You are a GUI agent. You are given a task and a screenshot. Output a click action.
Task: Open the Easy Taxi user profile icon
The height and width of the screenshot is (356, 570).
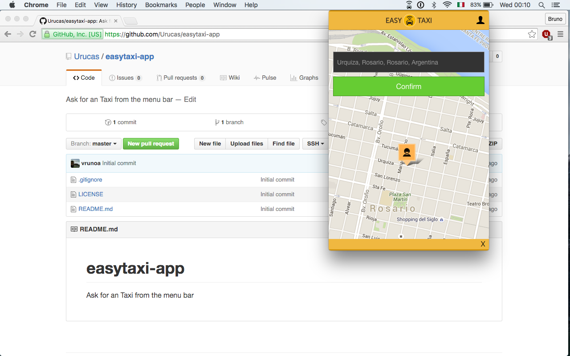(480, 20)
